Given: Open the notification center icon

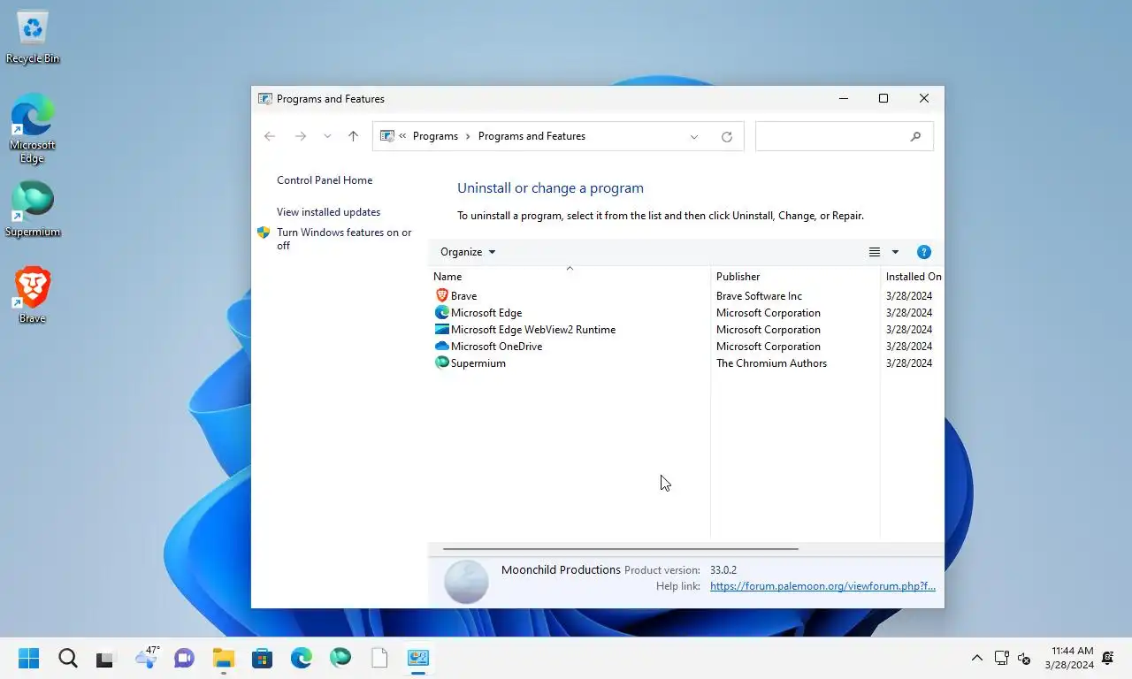Looking at the screenshot, I should [x=1108, y=658].
